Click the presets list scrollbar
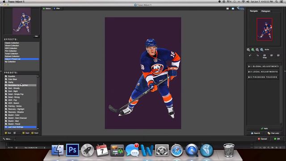Screen dimensions: 286x161 38,102
